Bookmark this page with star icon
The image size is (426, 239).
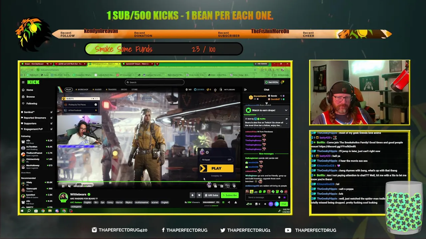point(255,70)
